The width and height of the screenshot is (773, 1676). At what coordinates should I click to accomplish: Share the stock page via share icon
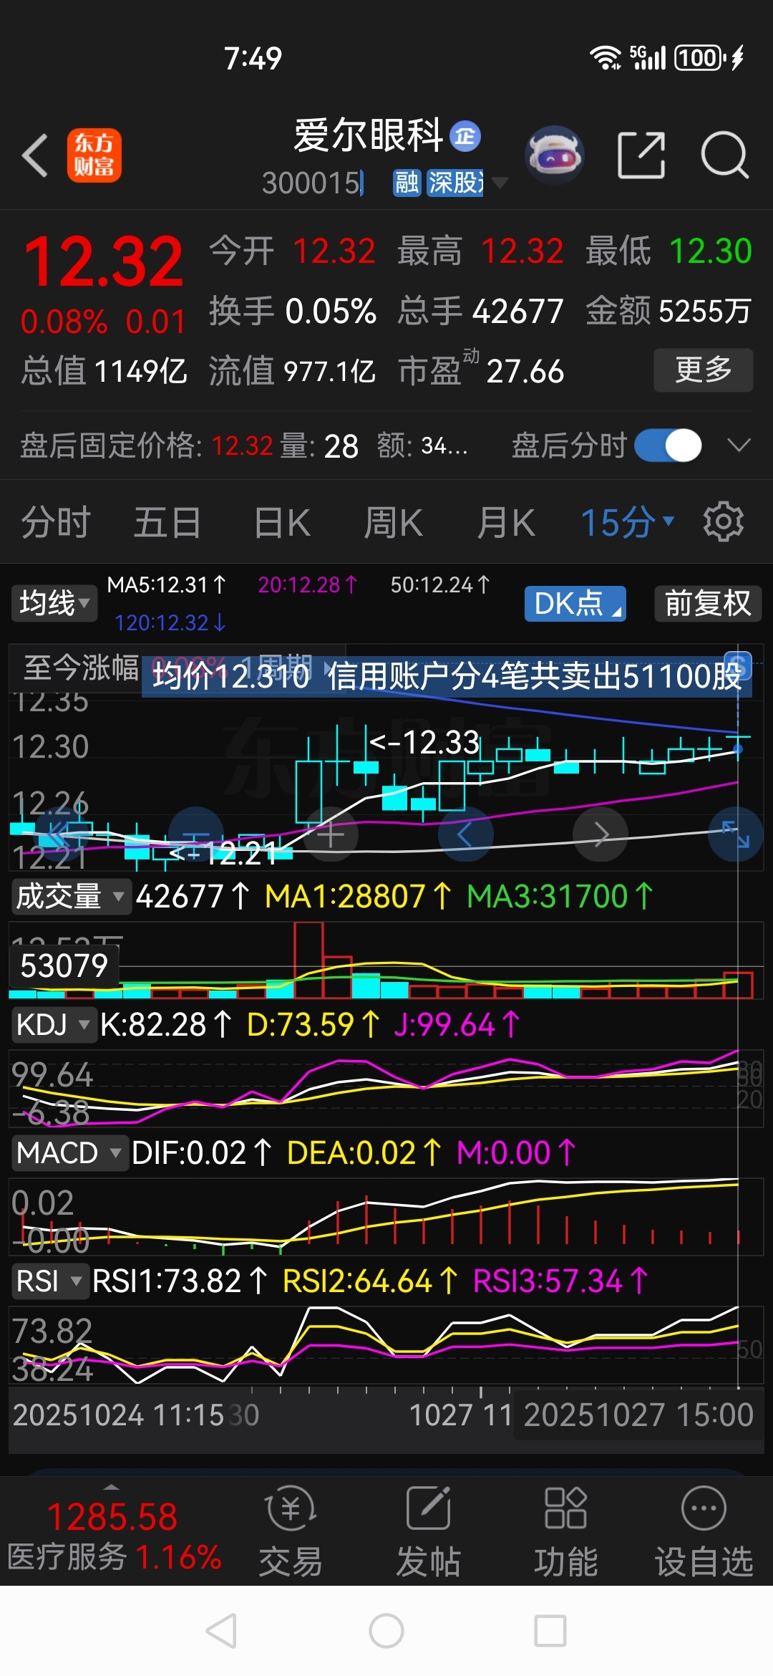tap(641, 155)
